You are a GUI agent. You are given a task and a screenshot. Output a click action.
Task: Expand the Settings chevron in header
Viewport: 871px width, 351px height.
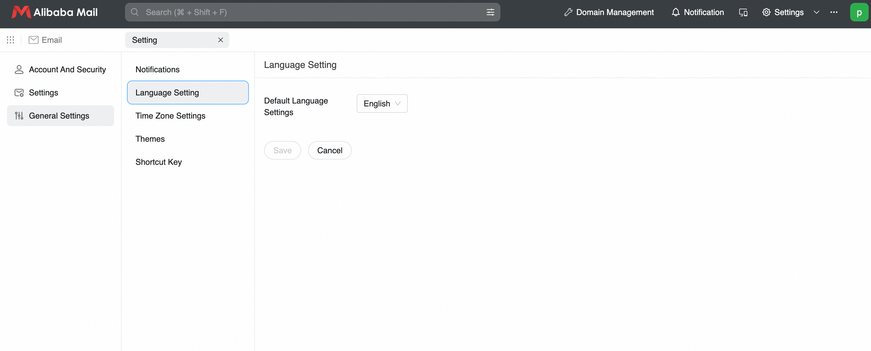pyautogui.click(x=816, y=12)
